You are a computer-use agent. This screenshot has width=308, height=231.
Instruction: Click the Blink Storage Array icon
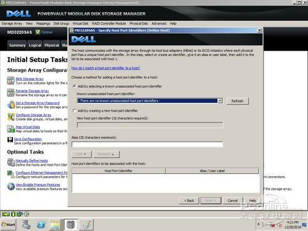coord(10,81)
